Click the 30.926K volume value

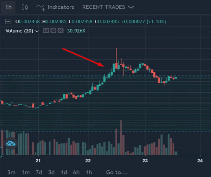pyautogui.click(x=76, y=31)
